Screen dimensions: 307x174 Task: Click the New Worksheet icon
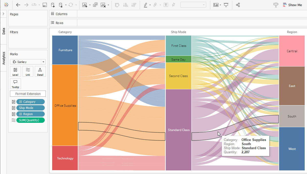pos(84,5)
